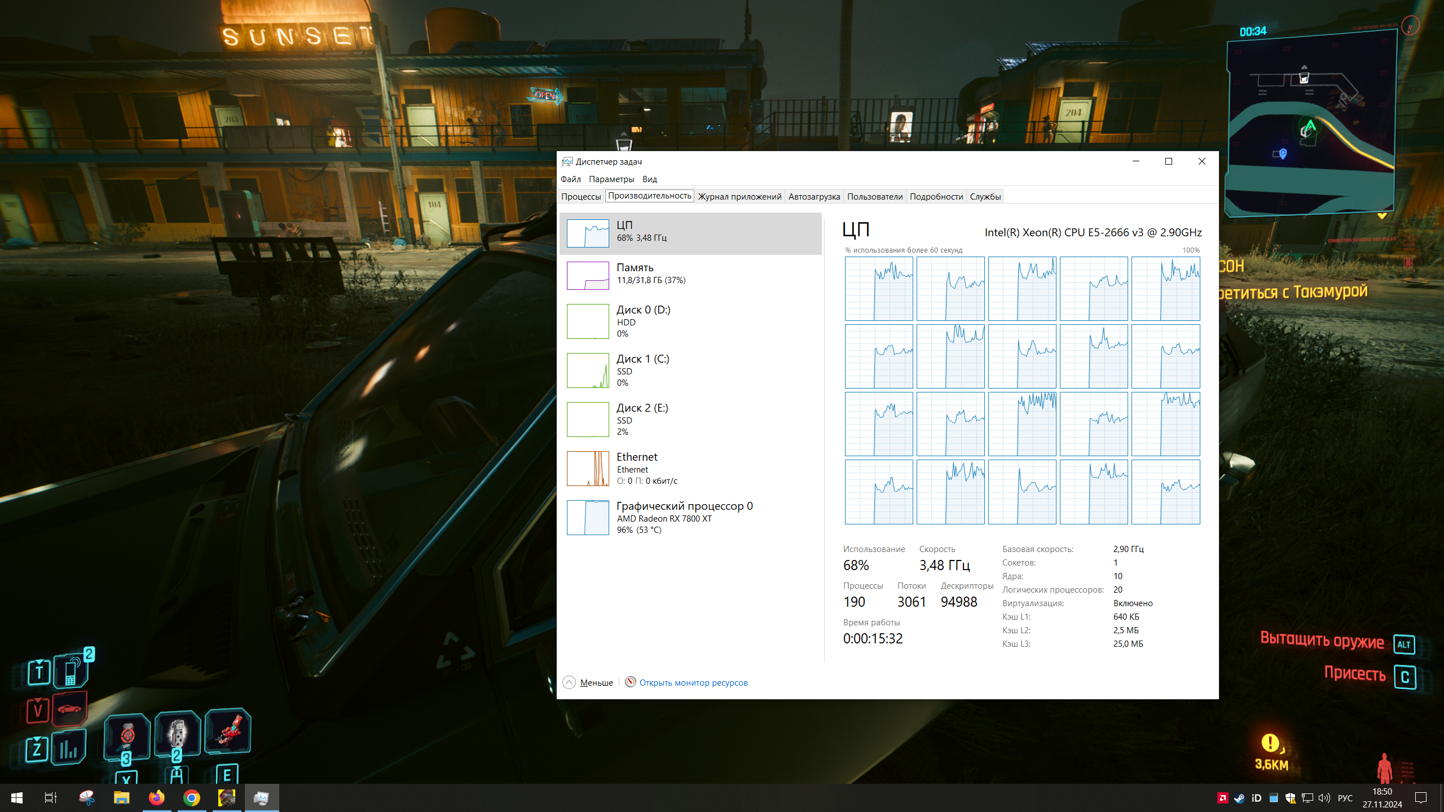Click the yellow quest marker 3,6КМ
The width and height of the screenshot is (1444, 812).
pos(1271,752)
